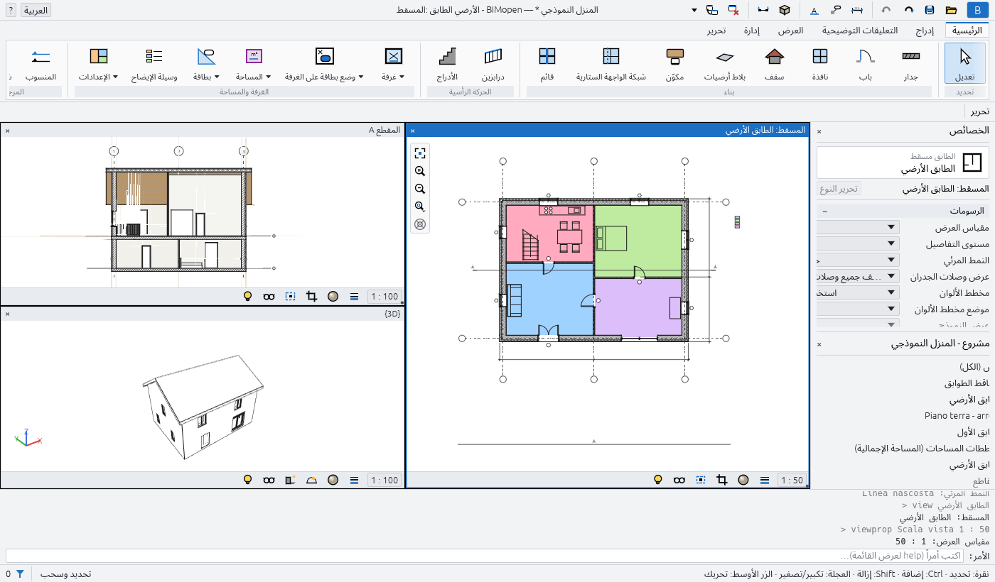Collapse the Graphics (الرسومات) properties section
Viewport: 995px width, 582px height.
[824, 212]
